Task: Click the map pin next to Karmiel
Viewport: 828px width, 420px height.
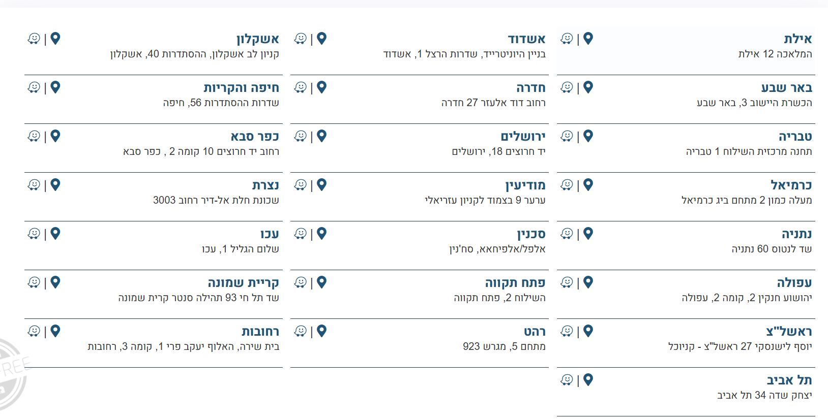Action: click(587, 185)
